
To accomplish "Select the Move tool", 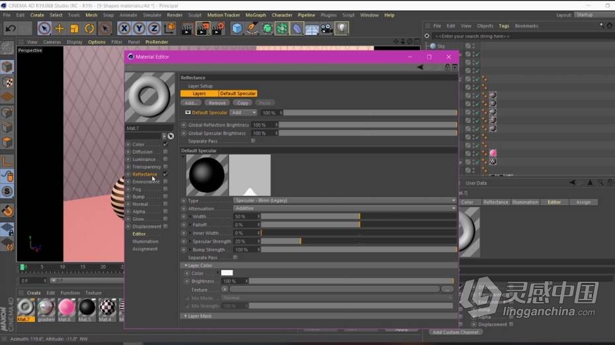I will point(60,28).
